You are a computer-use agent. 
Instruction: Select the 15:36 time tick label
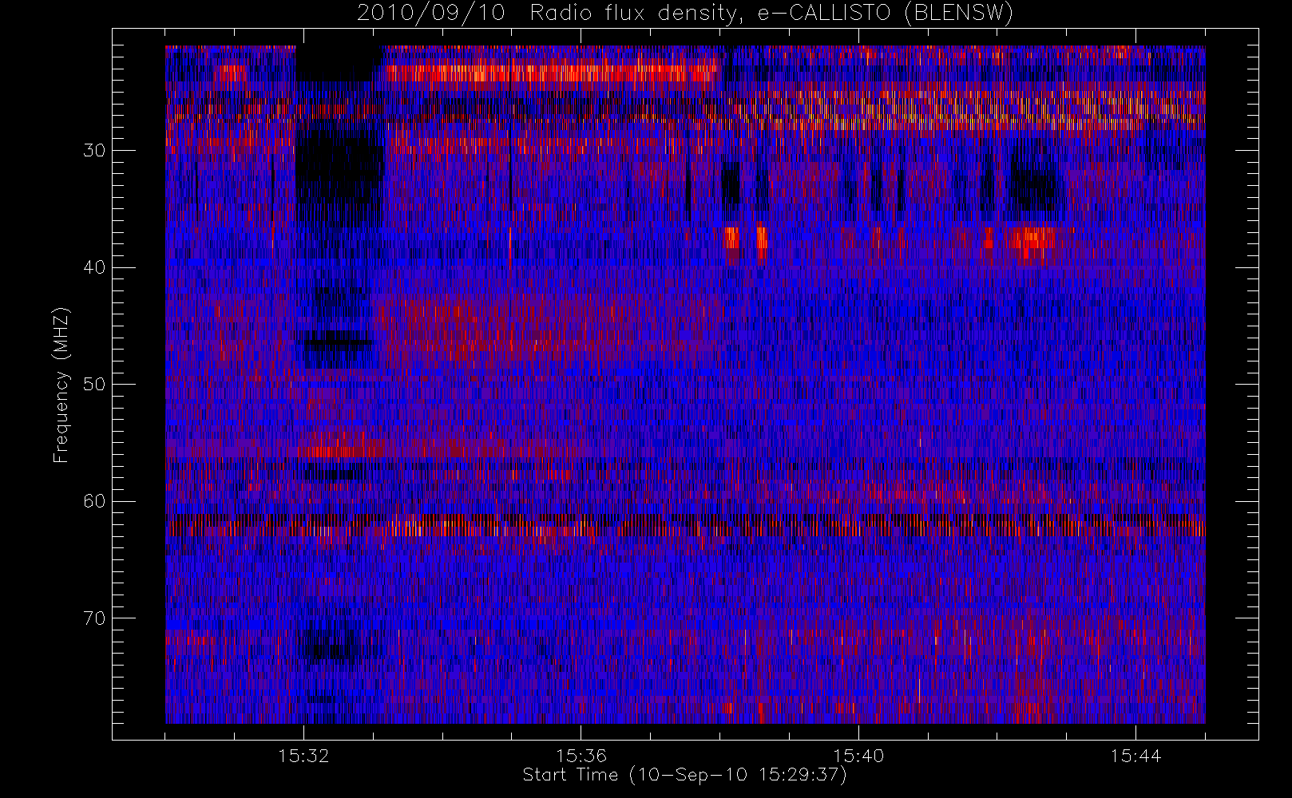(x=581, y=756)
